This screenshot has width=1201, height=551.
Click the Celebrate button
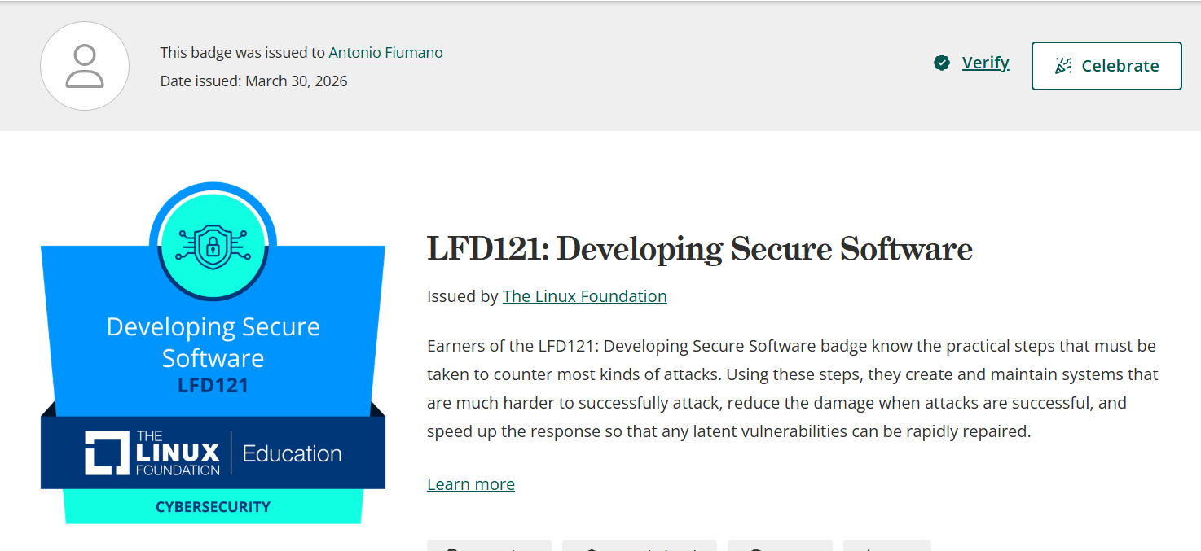pyautogui.click(x=1106, y=66)
